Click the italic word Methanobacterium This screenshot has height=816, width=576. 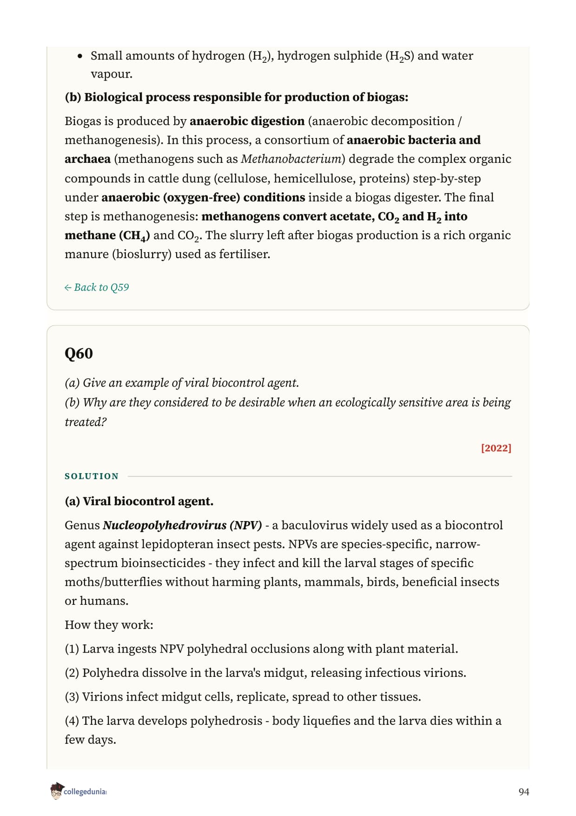[291, 159]
